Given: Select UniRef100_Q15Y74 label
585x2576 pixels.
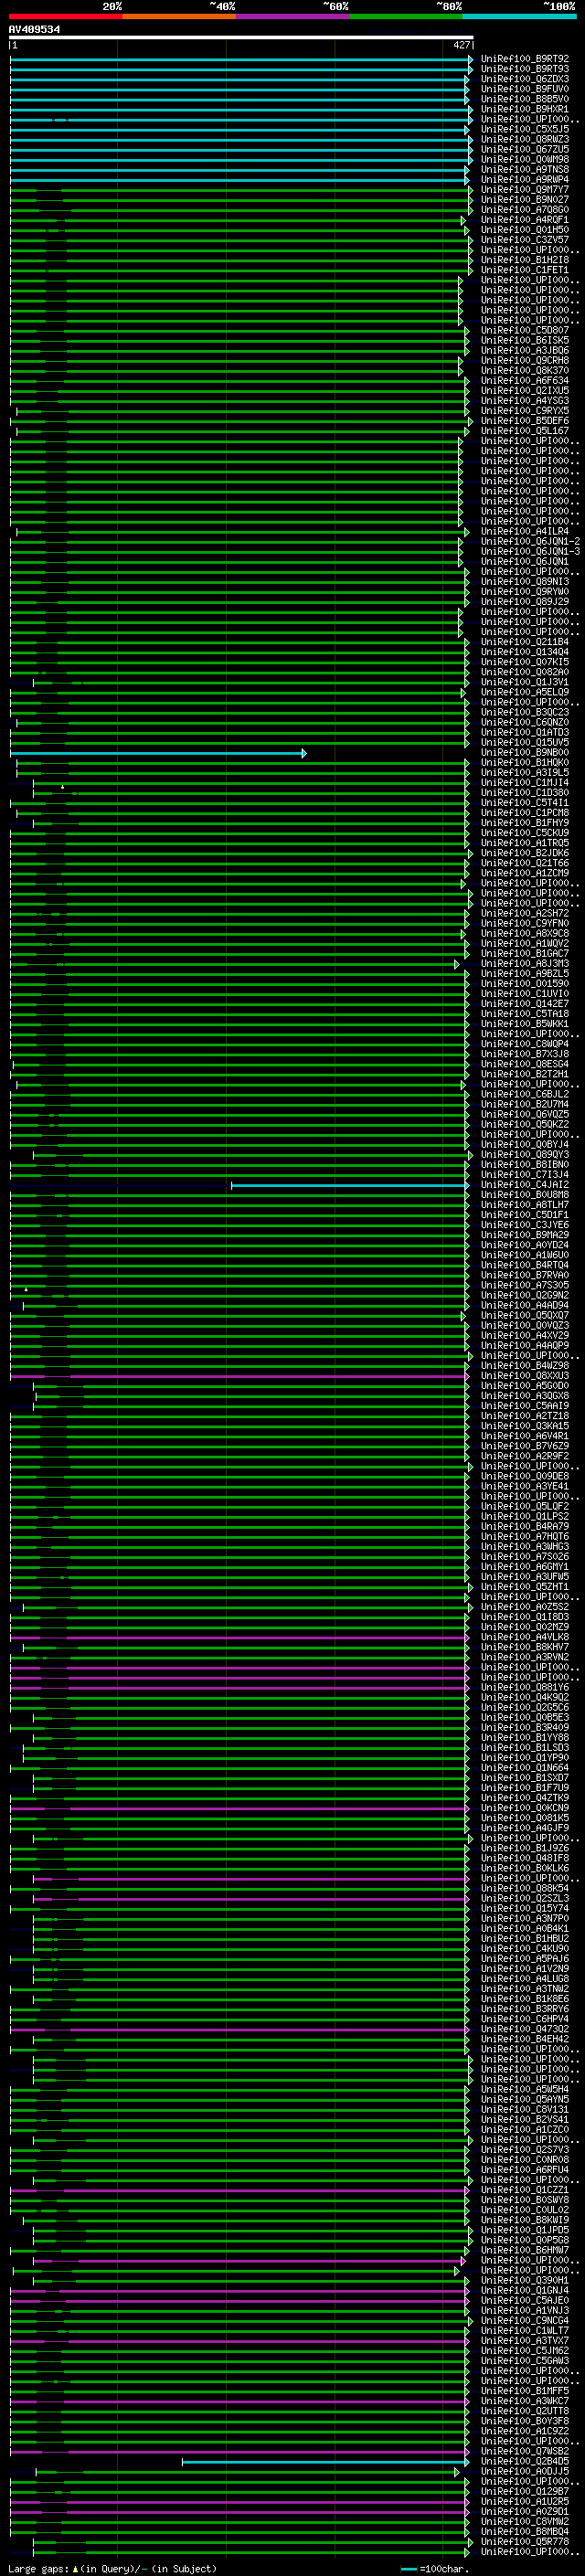Looking at the screenshot, I should (524, 1908).
